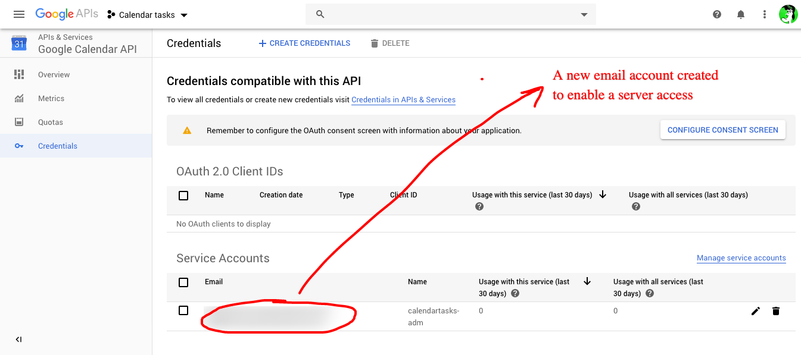This screenshot has height=355, width=801.
Task: Delete the calendartasks-adm service account
Action: 776,311
